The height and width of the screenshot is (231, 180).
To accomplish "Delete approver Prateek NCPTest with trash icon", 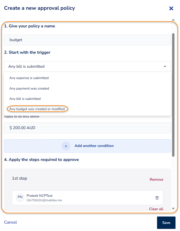I will coord(157,198).
